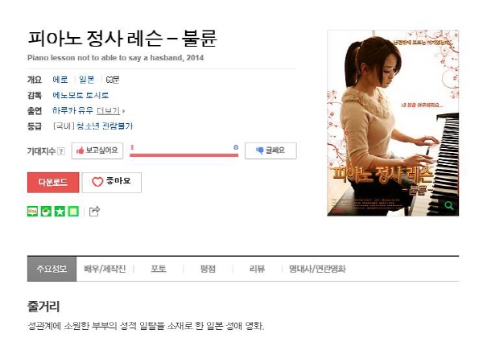Click the green square memo icon

tap(73, 212)
